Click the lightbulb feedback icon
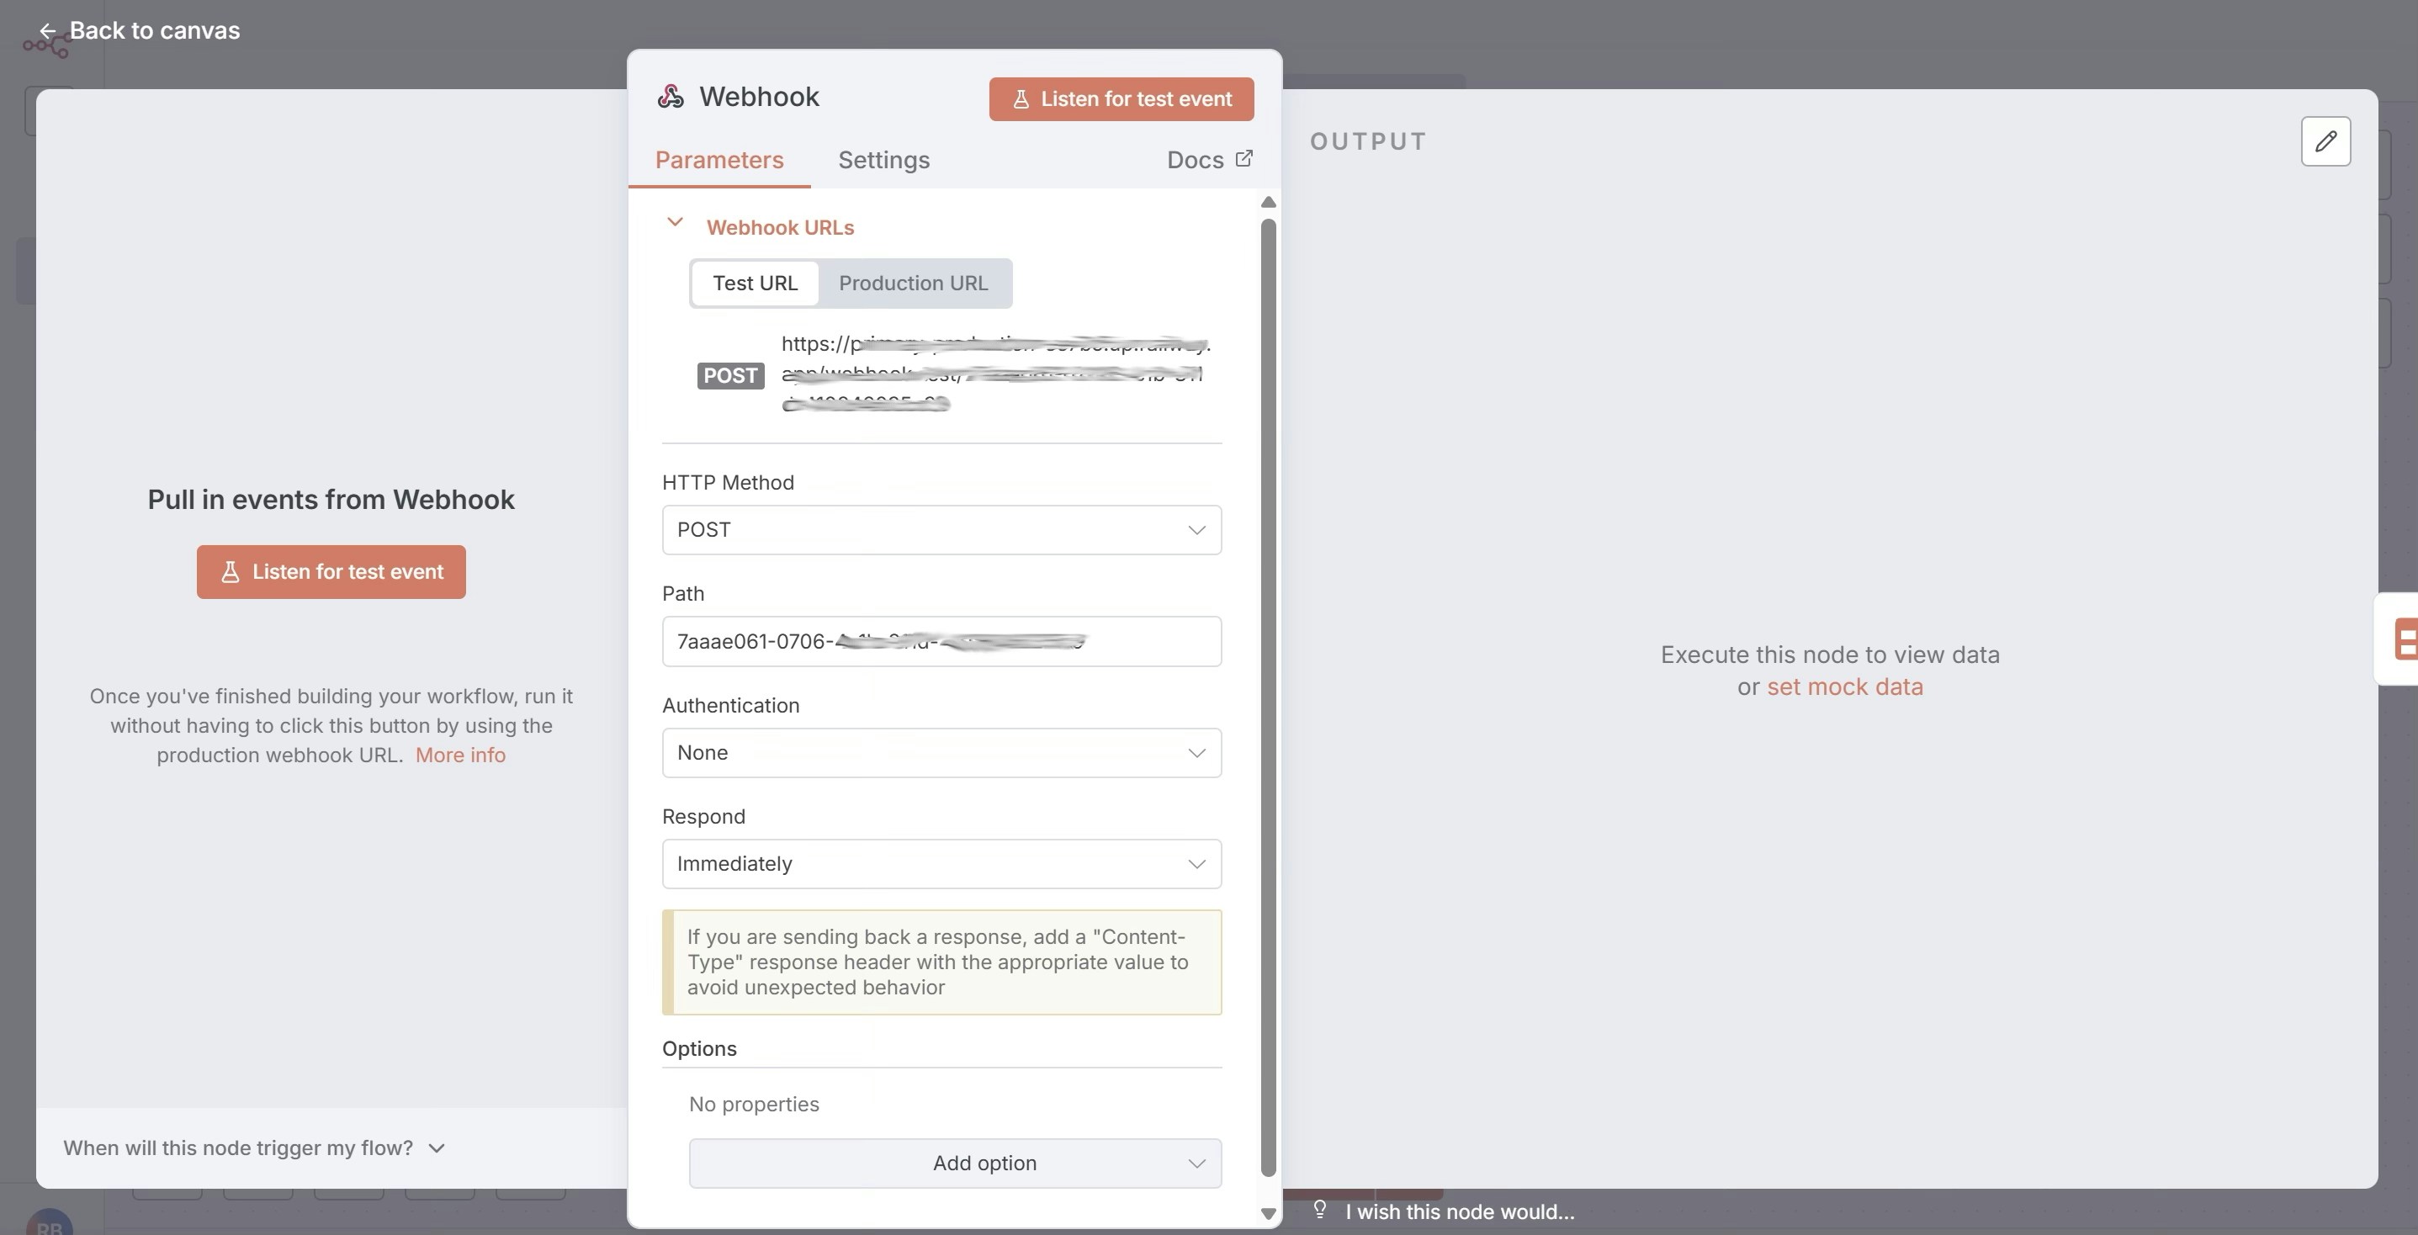Screen dimensions: 2418x1235 (x=1319, y=1209)
